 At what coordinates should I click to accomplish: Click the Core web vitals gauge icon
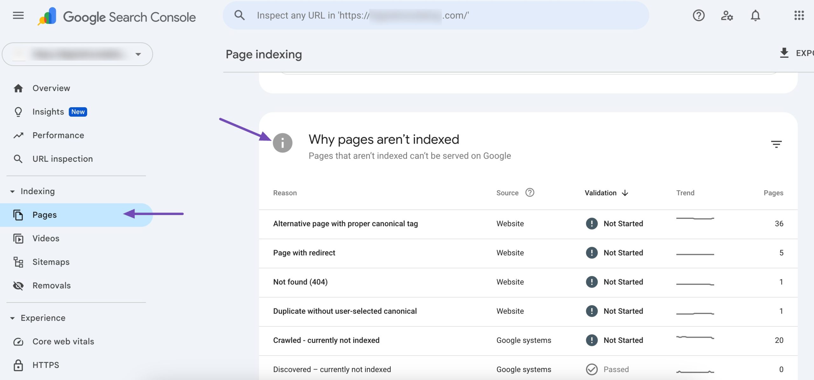pyautogui.click(x=18, y=342)
